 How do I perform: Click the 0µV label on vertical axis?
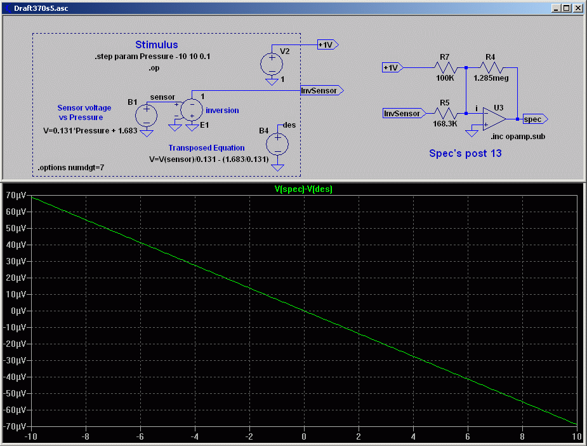[18, 311]
